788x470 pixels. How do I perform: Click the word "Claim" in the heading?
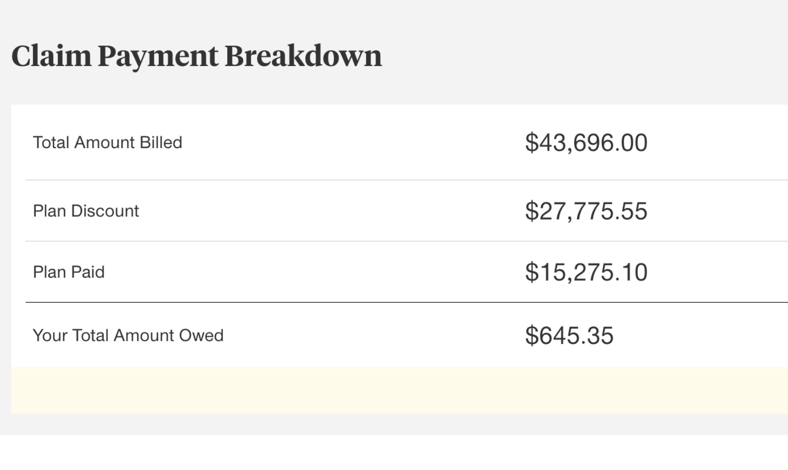click(51, 56)
